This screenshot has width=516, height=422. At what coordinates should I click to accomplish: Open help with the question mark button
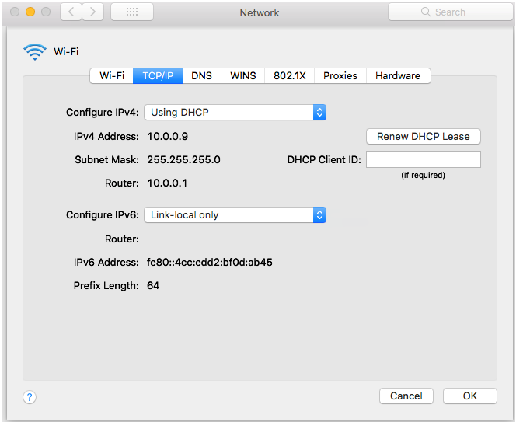pyautogui.click(x=30, y=396)
